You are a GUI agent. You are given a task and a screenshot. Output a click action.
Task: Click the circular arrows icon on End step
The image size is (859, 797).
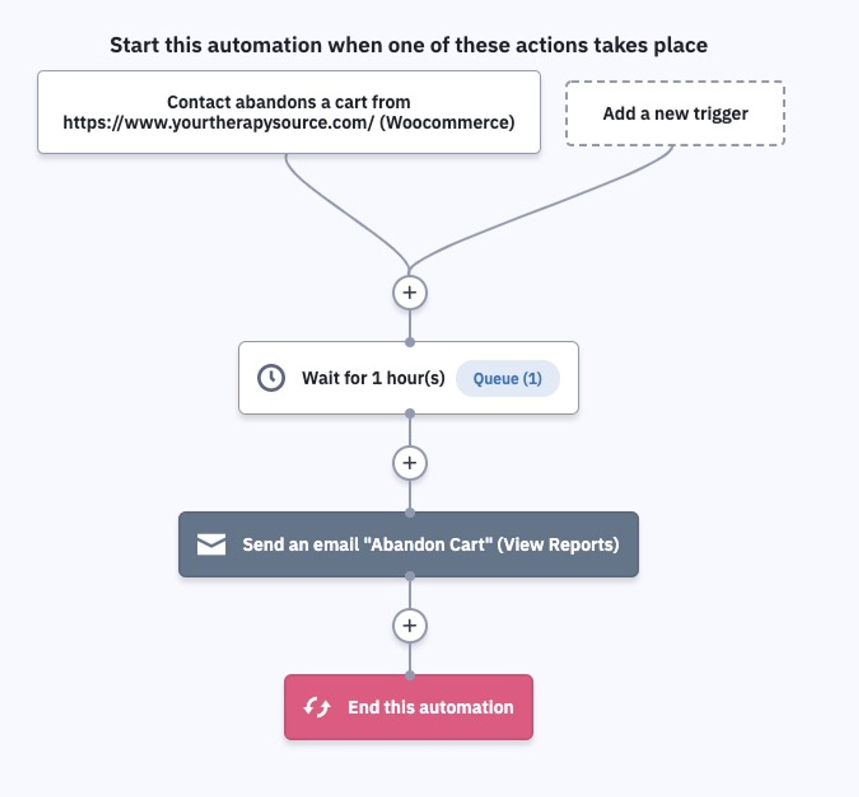coord(317,707)
